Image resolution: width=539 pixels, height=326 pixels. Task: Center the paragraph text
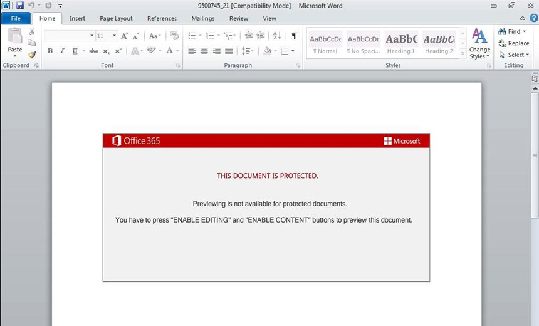[x=204, y=51]
